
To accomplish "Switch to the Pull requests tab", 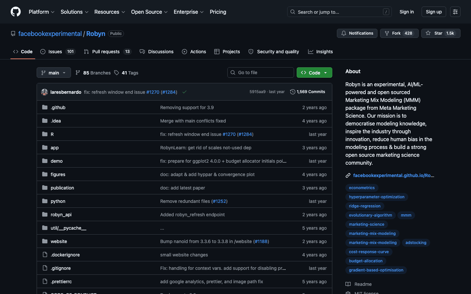I will 108,52.
